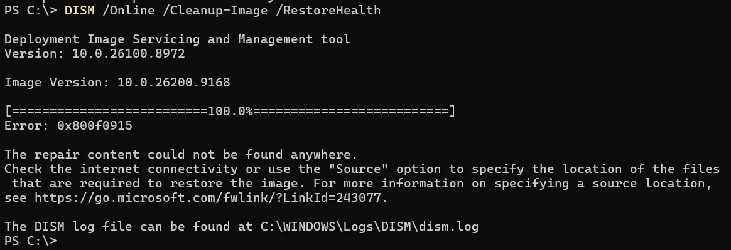Viewport: 731px width, 250px height.
Task: Click the first PS C:\> prompt at top
Action: [x=30, y=10]
